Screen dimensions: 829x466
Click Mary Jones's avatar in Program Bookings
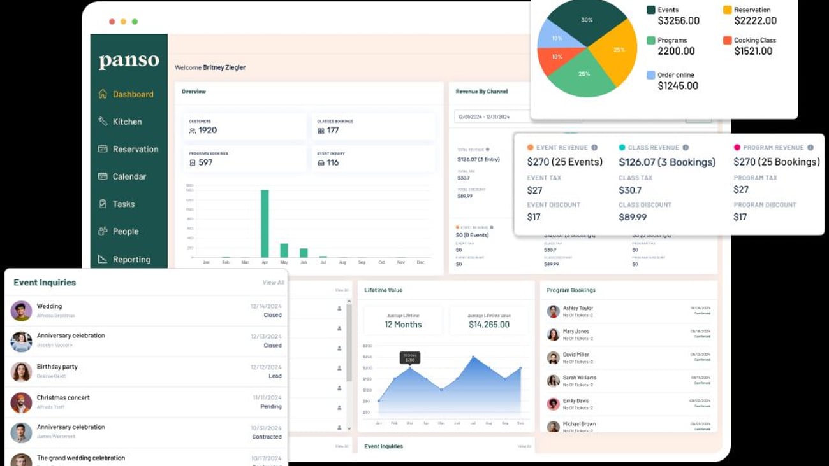click(553, 334)
